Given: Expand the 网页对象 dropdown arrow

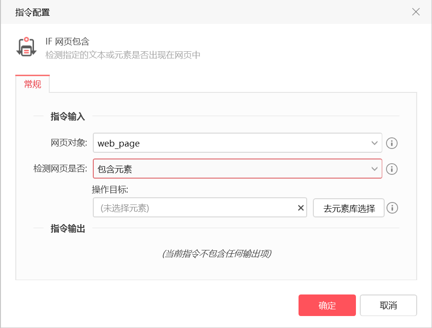Looking at the screenshot, I should (374, 143).
